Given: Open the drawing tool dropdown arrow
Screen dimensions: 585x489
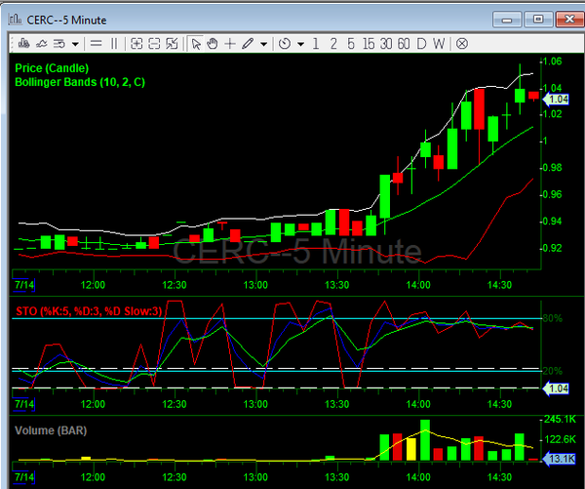Looking at the screenshot, I should [263, 43].
